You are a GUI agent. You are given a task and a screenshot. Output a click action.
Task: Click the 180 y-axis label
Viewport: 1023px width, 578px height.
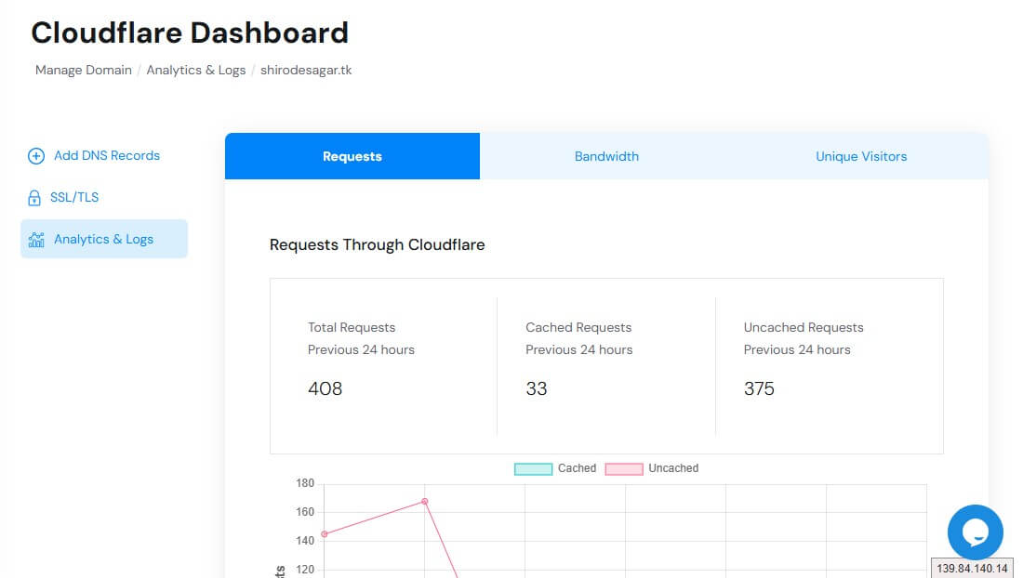(x=305, y=483)
